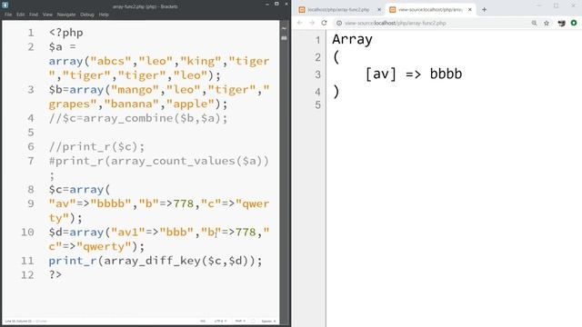Click the '?>' closing tag on line 12

(55, 274)
